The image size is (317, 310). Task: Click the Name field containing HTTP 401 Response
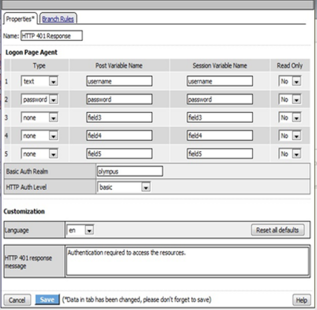(x=51, y=36)
